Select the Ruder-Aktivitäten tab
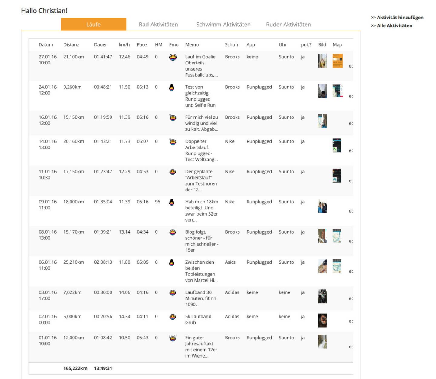The width and height of the screenshot is (436, 379). pos(288,25)
